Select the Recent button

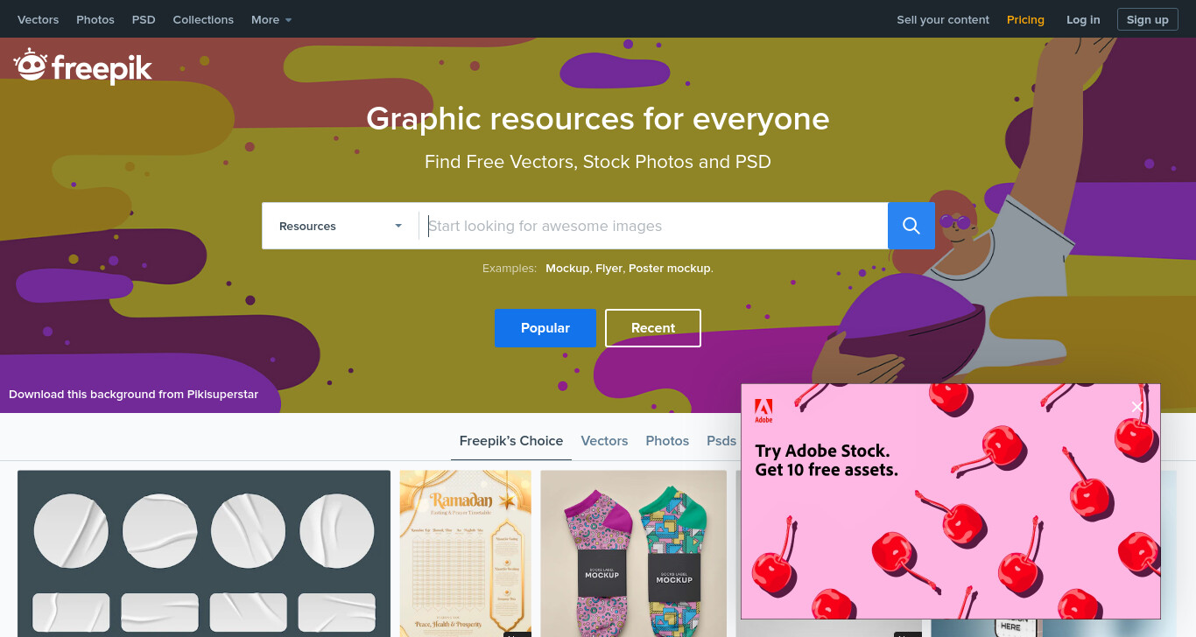(653, 328)
